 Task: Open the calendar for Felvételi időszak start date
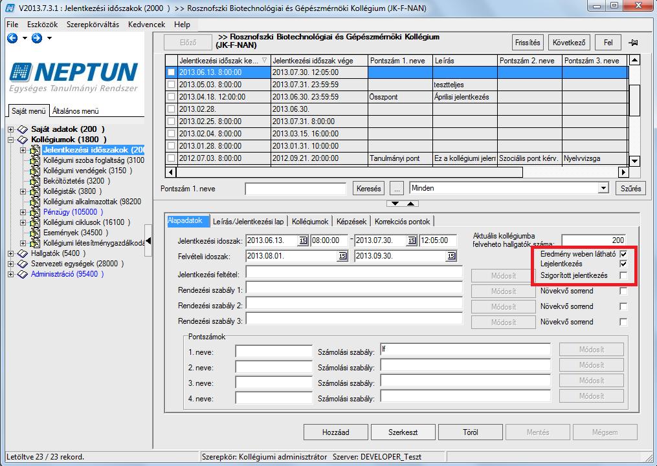pos(342,256)
